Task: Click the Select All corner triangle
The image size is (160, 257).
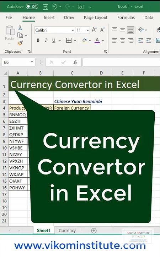Action: (x=5, y=73)
